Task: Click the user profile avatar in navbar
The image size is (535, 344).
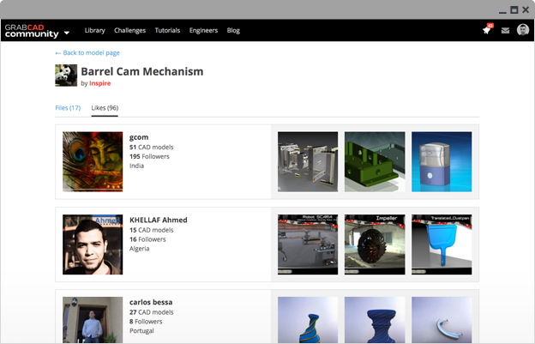Action: [x=523, y=30]
